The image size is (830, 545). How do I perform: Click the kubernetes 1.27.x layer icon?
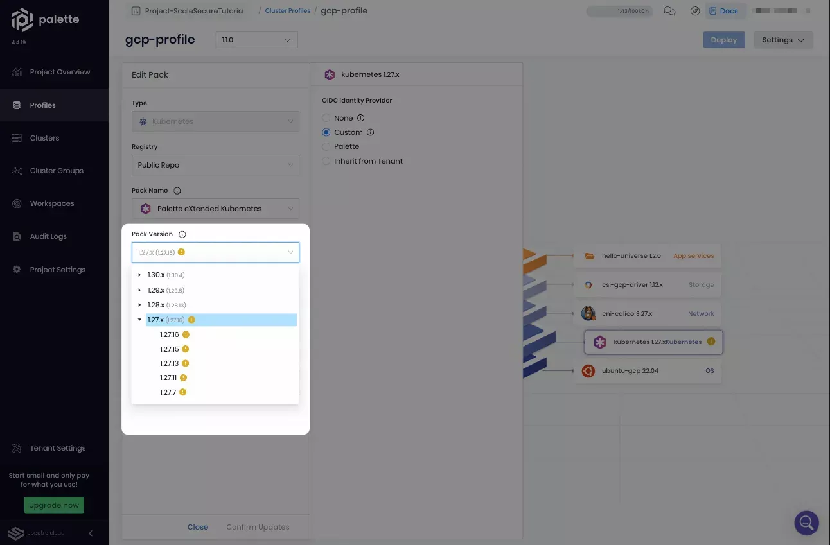point(600,342)
